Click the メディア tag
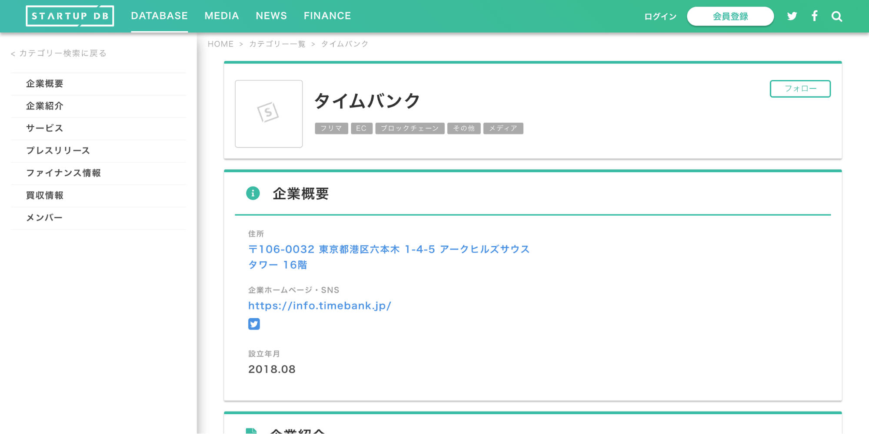This screenshot has height=434, width=869. pos(503,128)
